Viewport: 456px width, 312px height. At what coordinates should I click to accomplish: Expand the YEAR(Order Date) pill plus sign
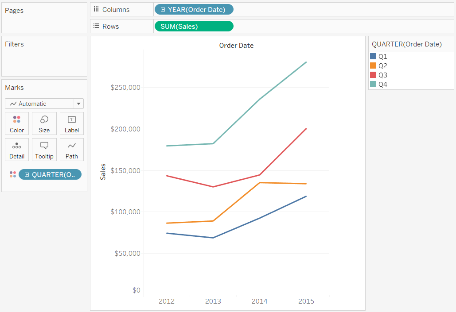[x=163, y=10]
